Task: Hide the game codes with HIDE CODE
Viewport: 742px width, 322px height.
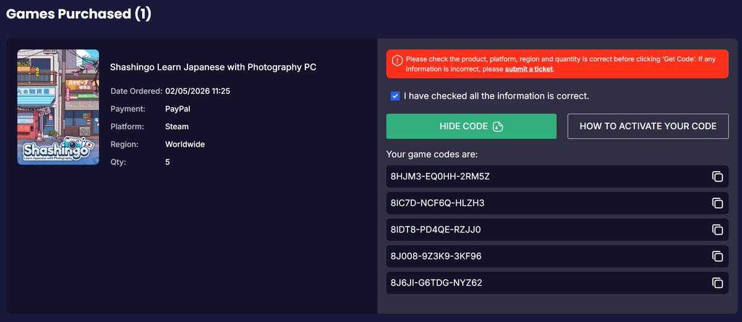Action: click(x=471, y=126)
